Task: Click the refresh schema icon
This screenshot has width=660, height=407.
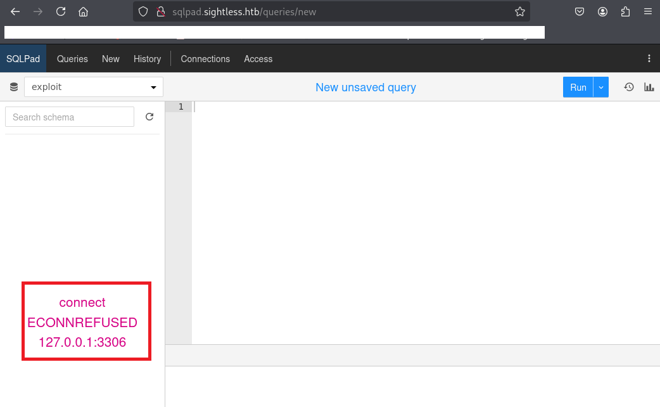Action: 149,117
